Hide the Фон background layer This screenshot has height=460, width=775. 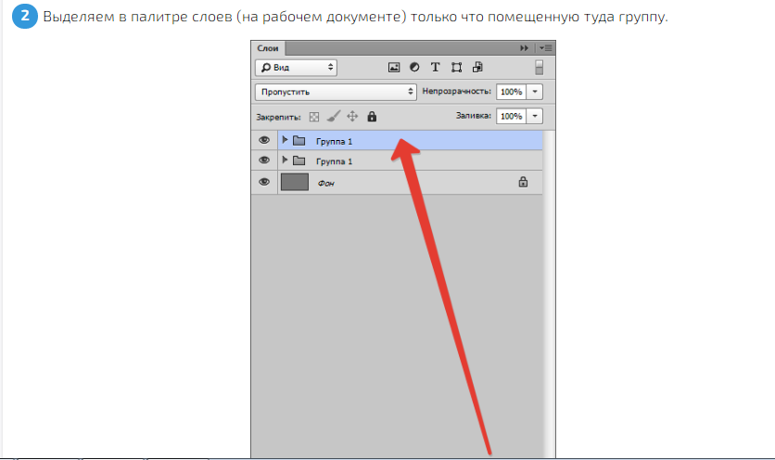pos(264,183)
